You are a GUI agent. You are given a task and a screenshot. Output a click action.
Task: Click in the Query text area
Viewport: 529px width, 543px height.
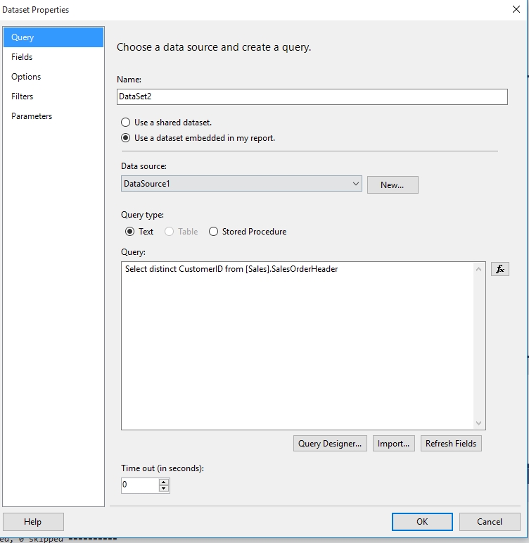point(295,345)
